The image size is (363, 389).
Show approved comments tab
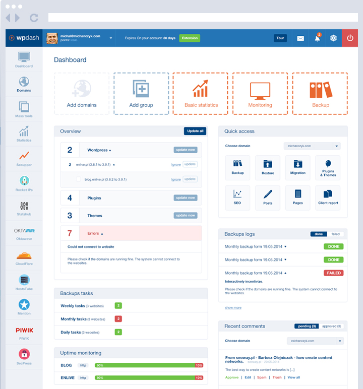coord(331,326)
